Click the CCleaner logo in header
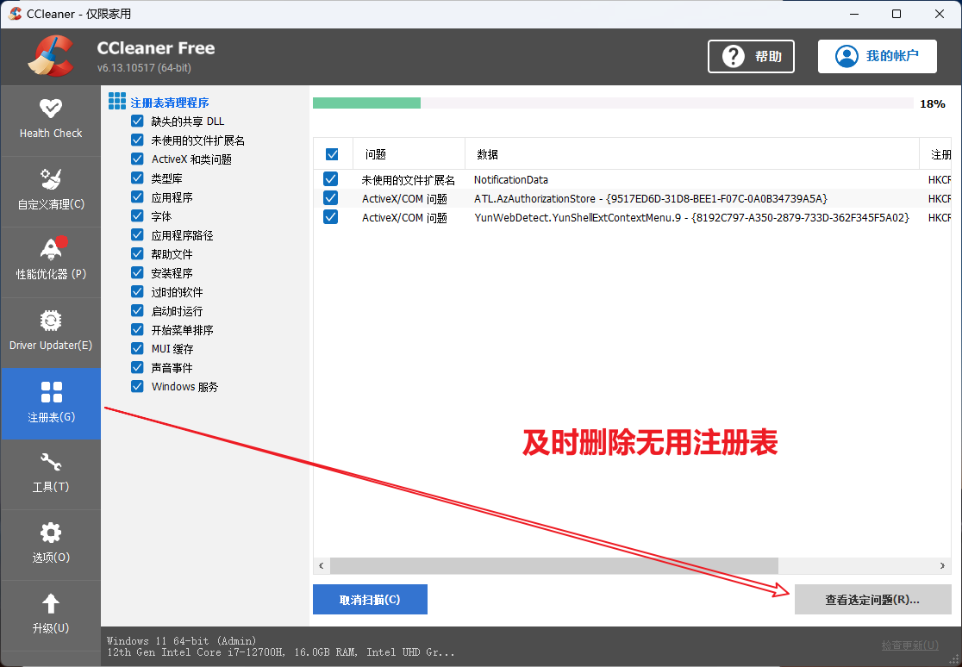 click(51, 57)
